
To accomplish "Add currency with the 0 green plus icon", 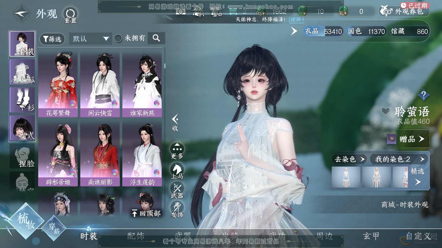I will click(x=343, y=11).
